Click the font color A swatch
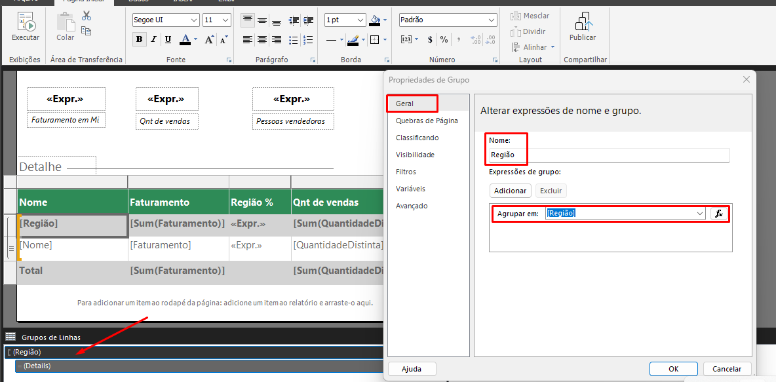The height and width of the screenshot is (382, 776). point(185,40)
